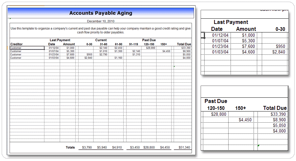
Task: Select the $1,300 cell under 61-90
Action: tap(118, 51)
